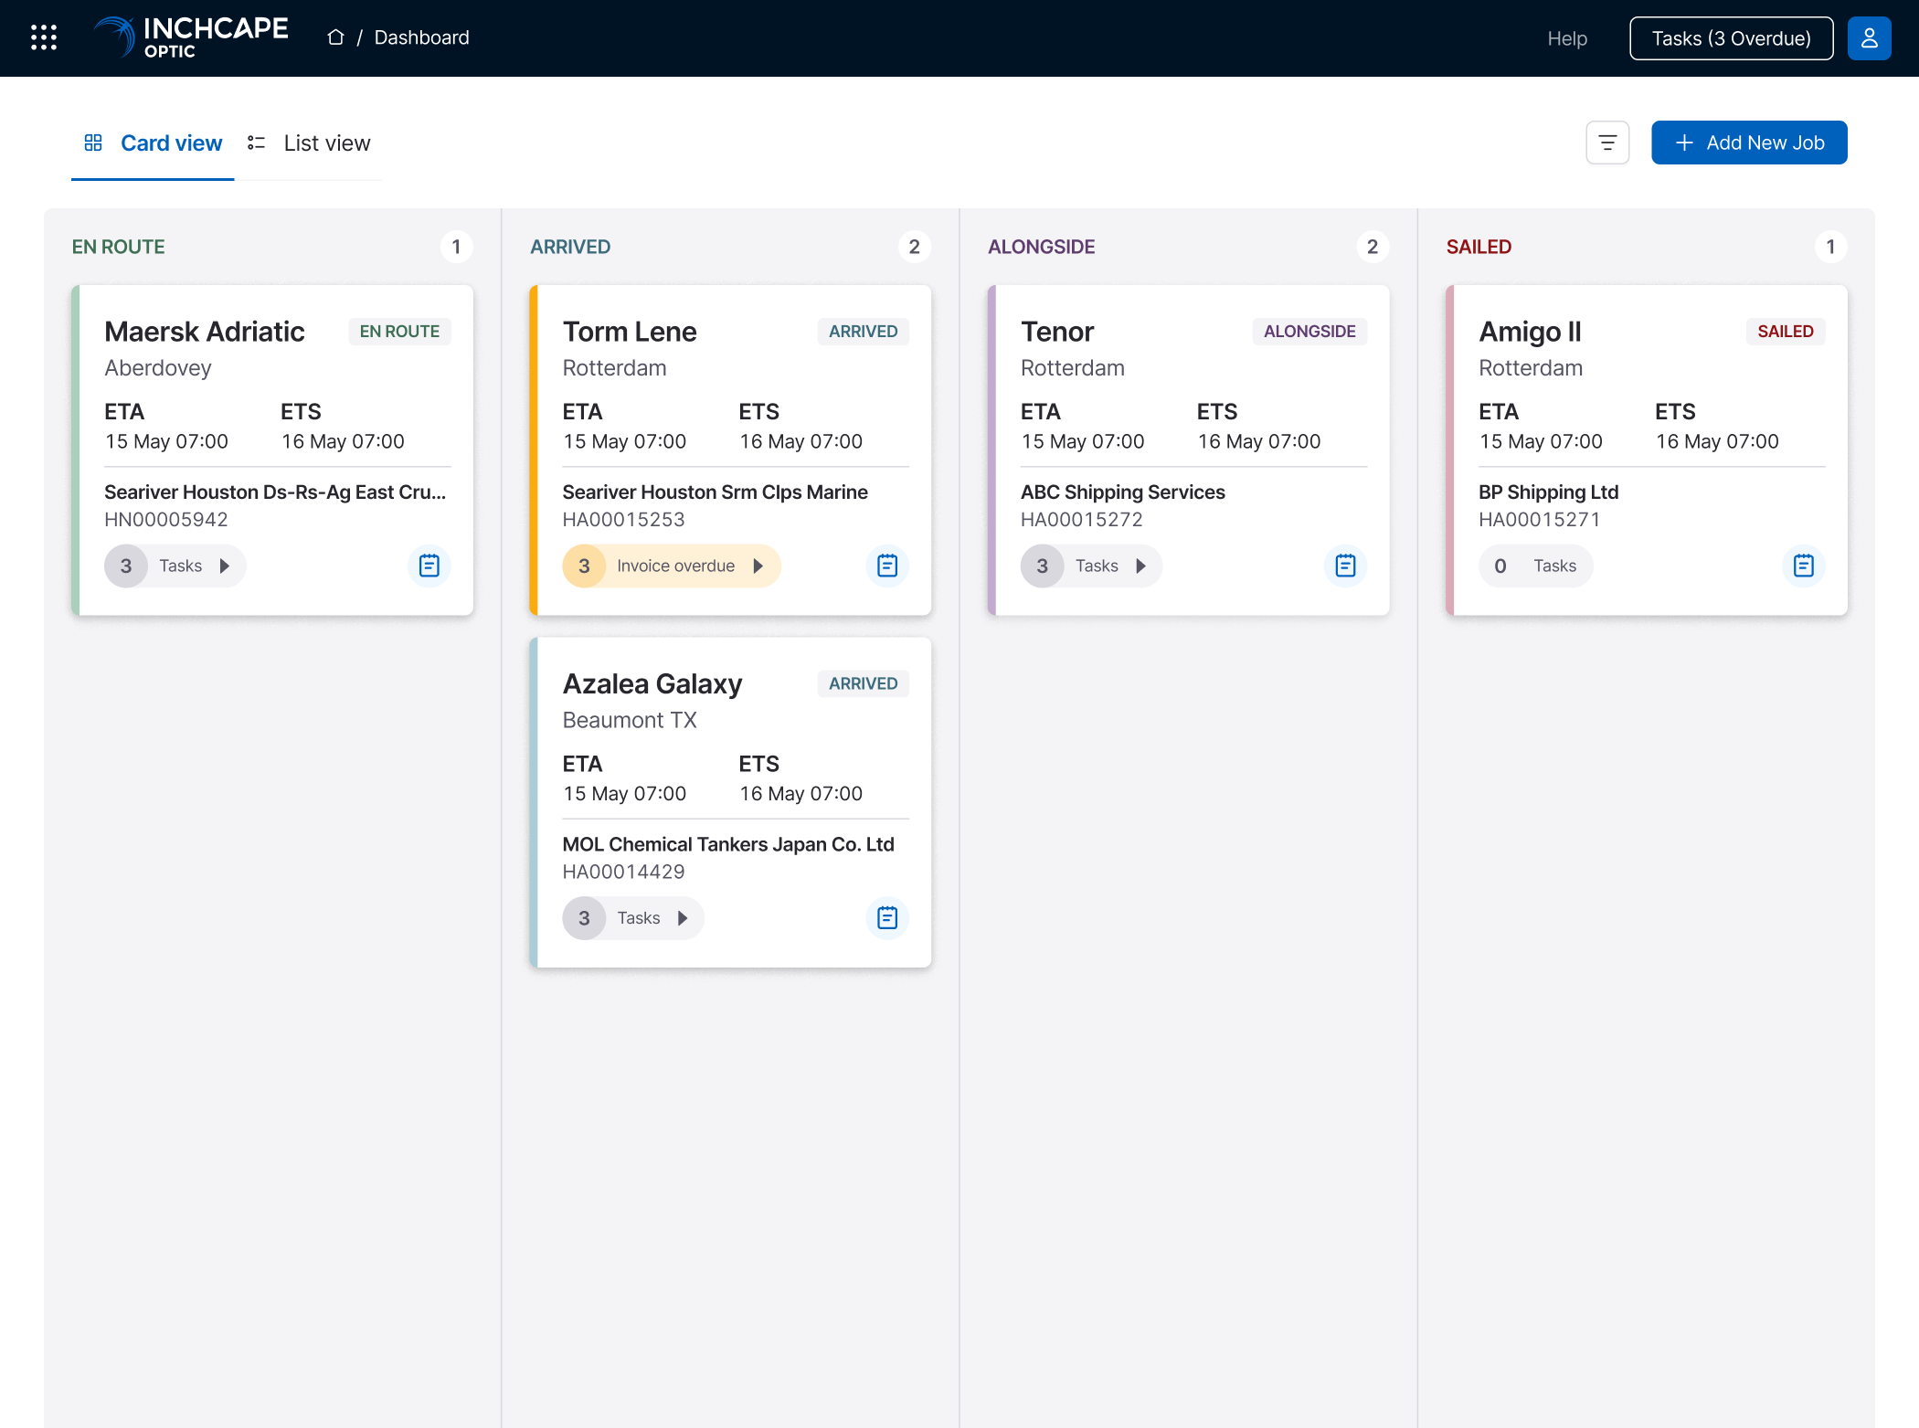The width and height of the screenshot is (1919, 1428).
Task: Open notes icon on Tenor card
Action: pyautogui.click(x=1345, y=566)
